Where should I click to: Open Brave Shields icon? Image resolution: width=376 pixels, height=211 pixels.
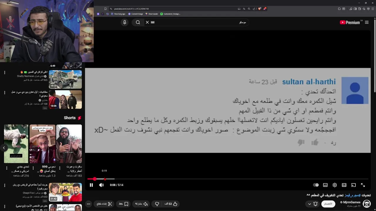pyautogui.click(x=260, y=9)
